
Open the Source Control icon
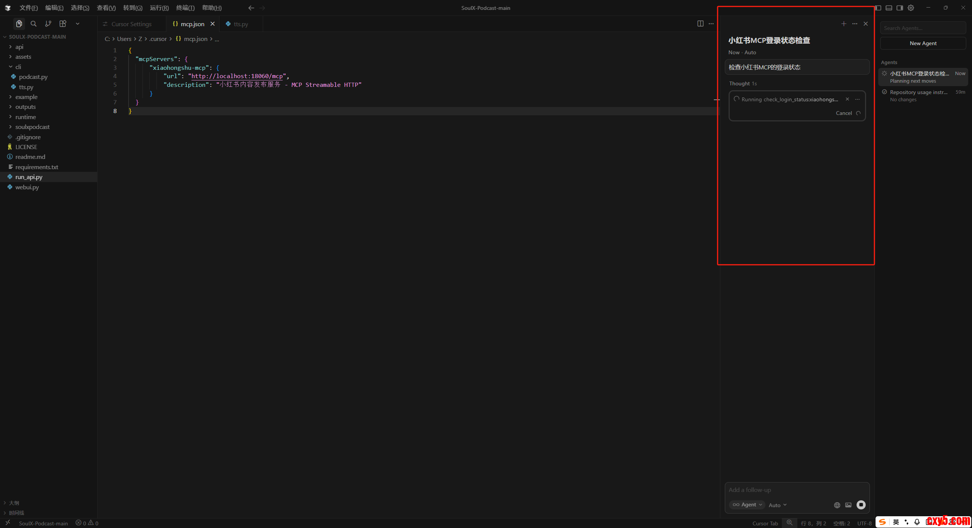(x=48, y=24)
